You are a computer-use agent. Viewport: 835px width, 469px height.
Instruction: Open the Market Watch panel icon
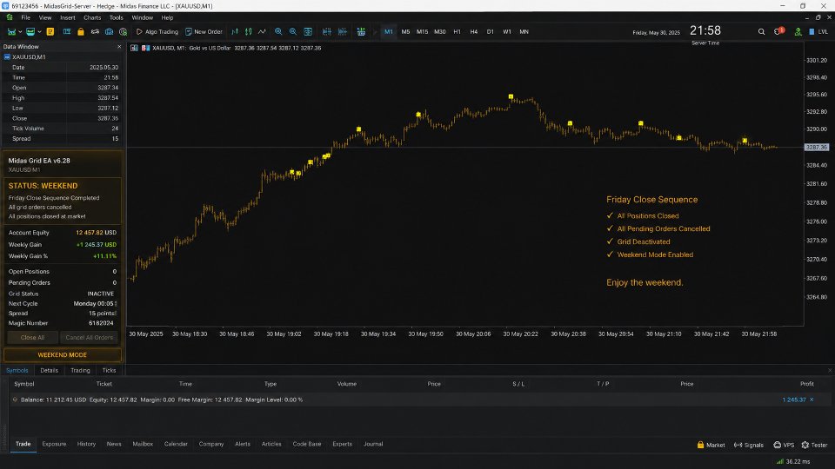[67, 32]
